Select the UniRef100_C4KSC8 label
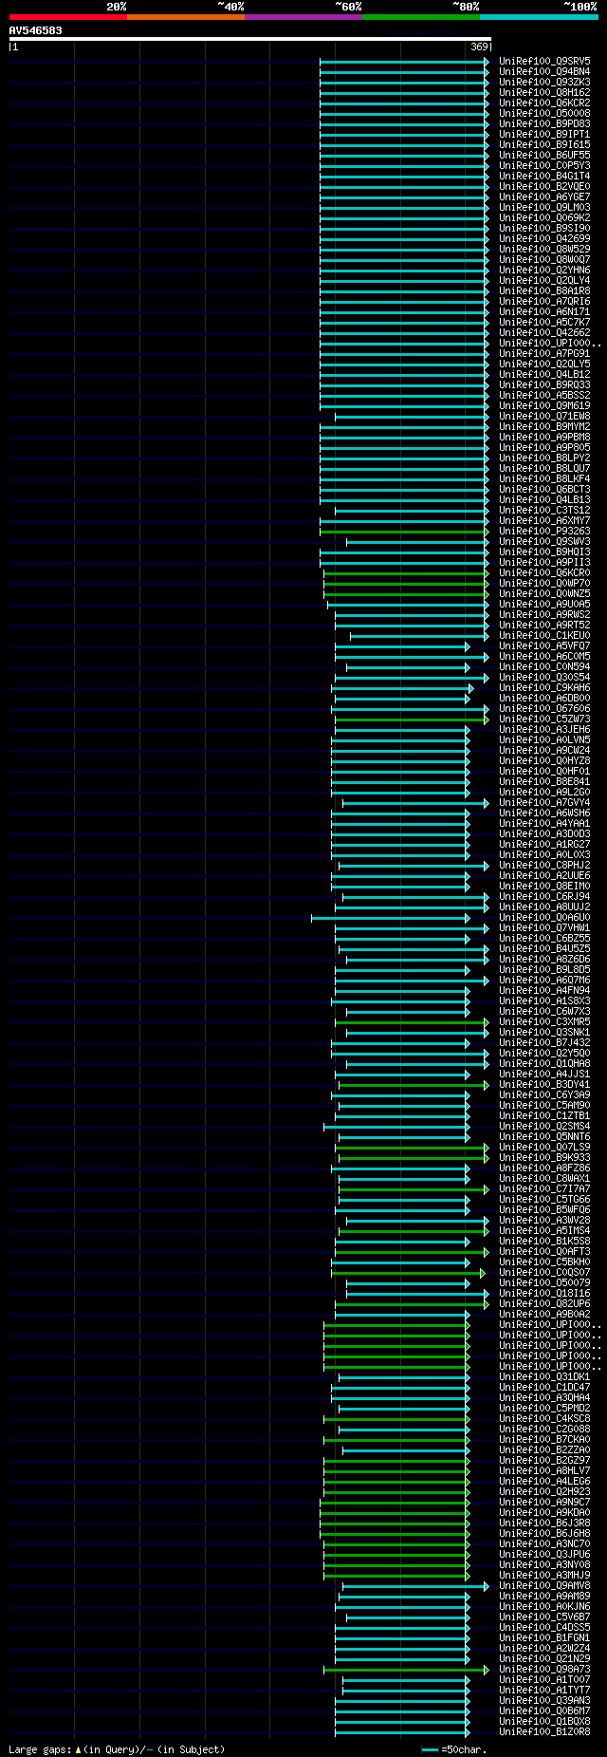 (x=544, y=1418)
